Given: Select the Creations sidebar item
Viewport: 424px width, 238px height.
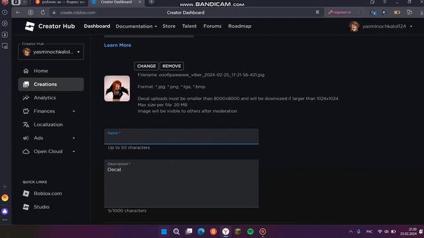Looking at the screenshot, I should (51, 84).
